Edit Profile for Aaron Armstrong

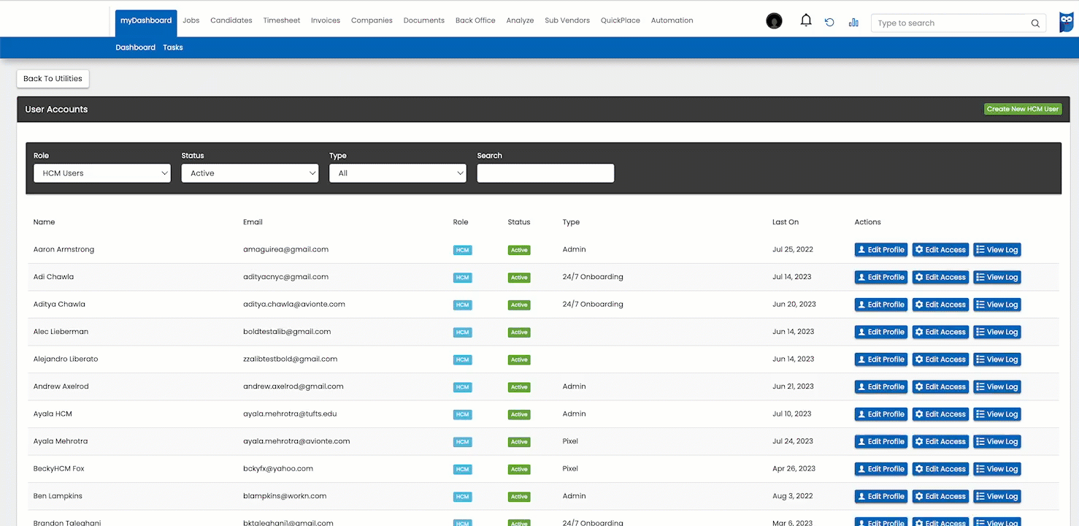(x=881, y=250)
